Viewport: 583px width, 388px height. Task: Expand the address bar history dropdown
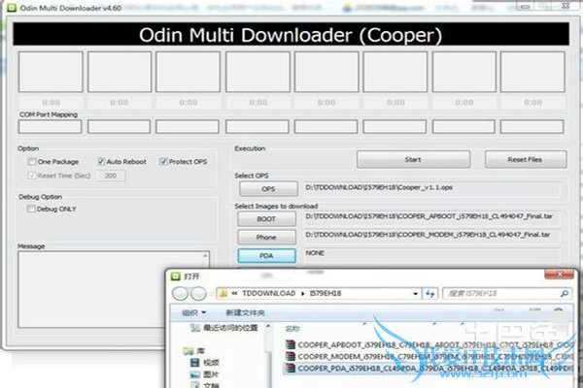(x=415, y=294)
